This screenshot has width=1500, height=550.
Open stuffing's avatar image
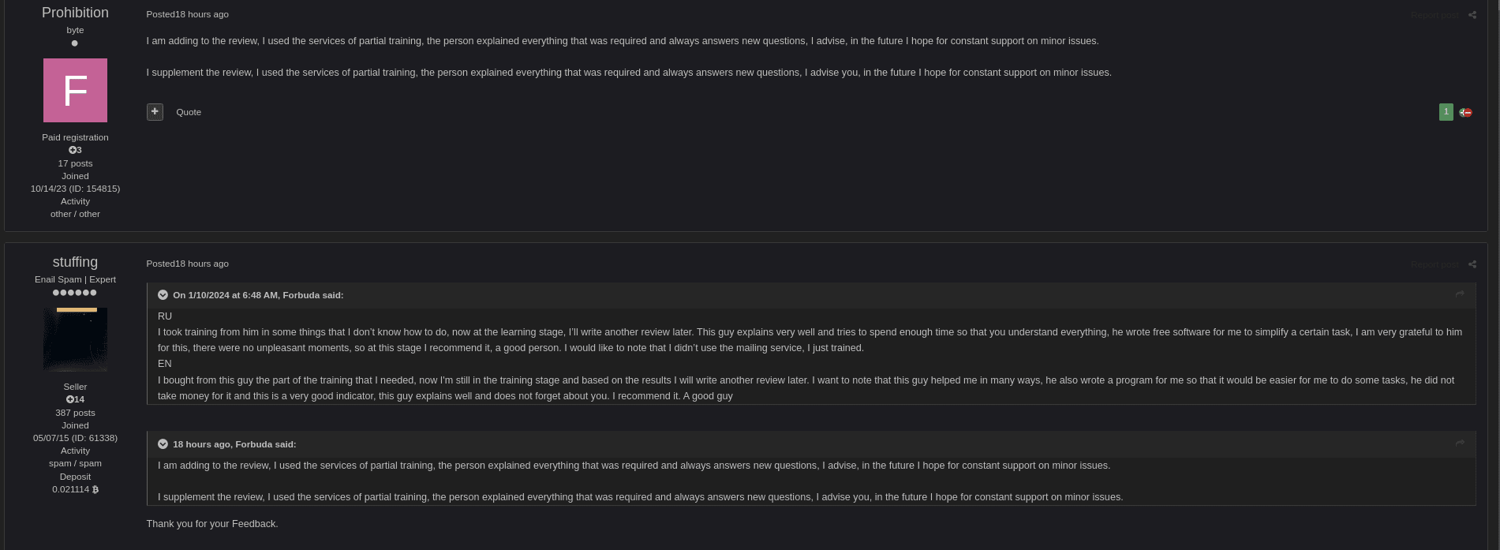(x=75, y=339)
